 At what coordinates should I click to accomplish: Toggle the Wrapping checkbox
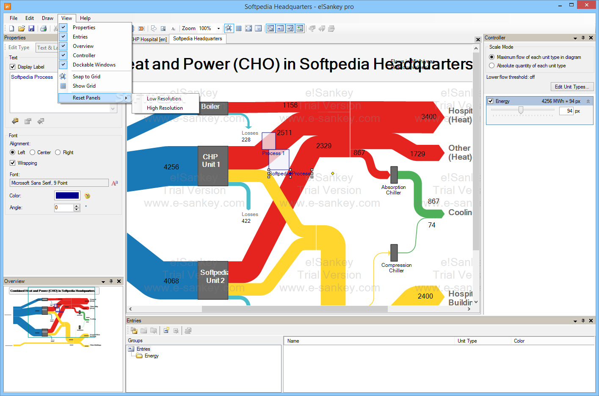pos(13,163)
